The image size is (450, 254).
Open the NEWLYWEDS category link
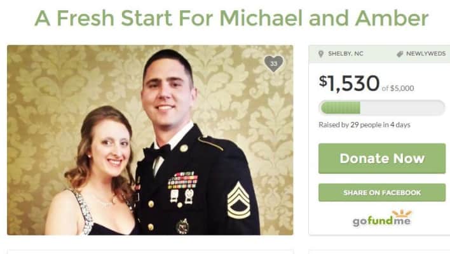tap(426, 53)
